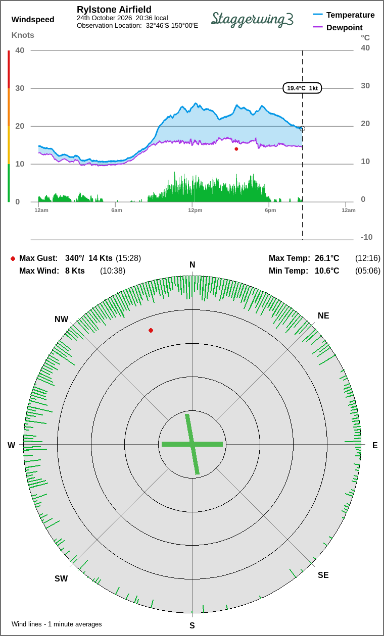Click the max gust time (15:28)

coord(128,258)
